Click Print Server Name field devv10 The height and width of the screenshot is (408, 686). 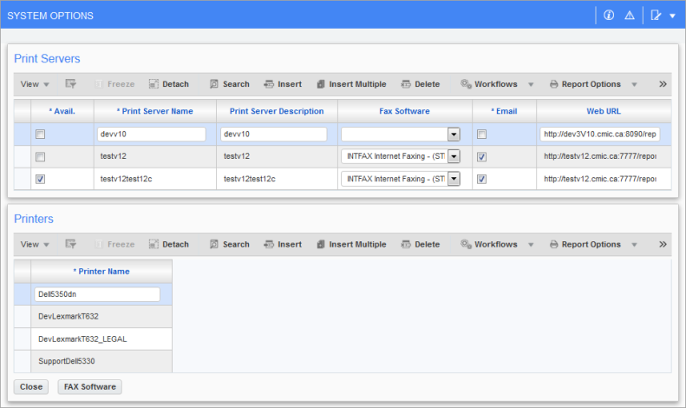click(152, 135)
